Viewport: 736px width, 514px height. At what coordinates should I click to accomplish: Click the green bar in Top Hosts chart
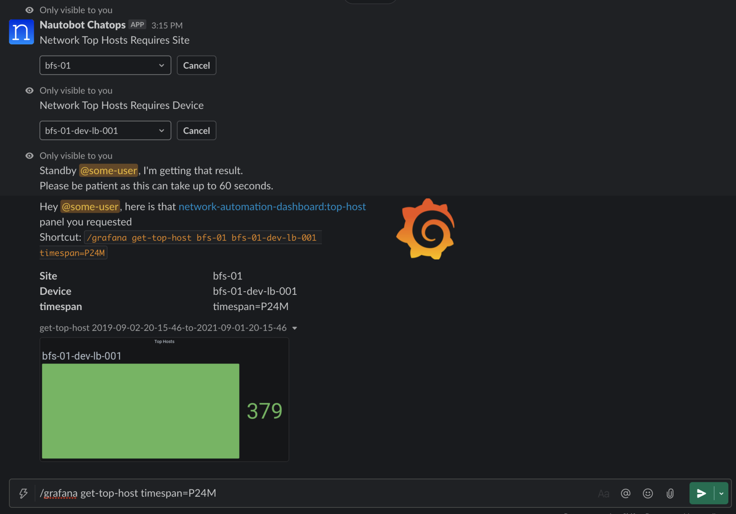click(x=141, y=411)
